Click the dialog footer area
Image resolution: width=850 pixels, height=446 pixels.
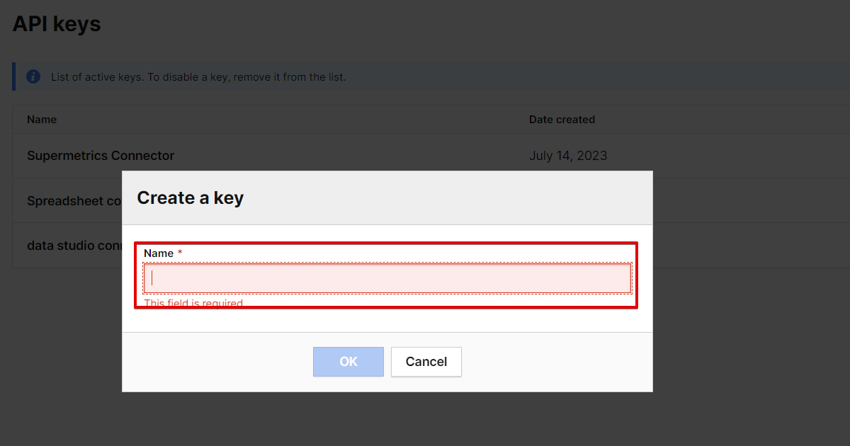pos(552,361)
